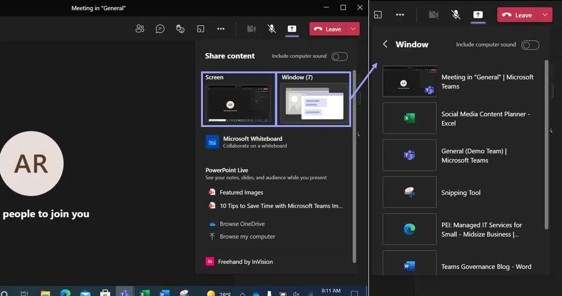Open Excel from the taskbar

click(x=145, y=294)
